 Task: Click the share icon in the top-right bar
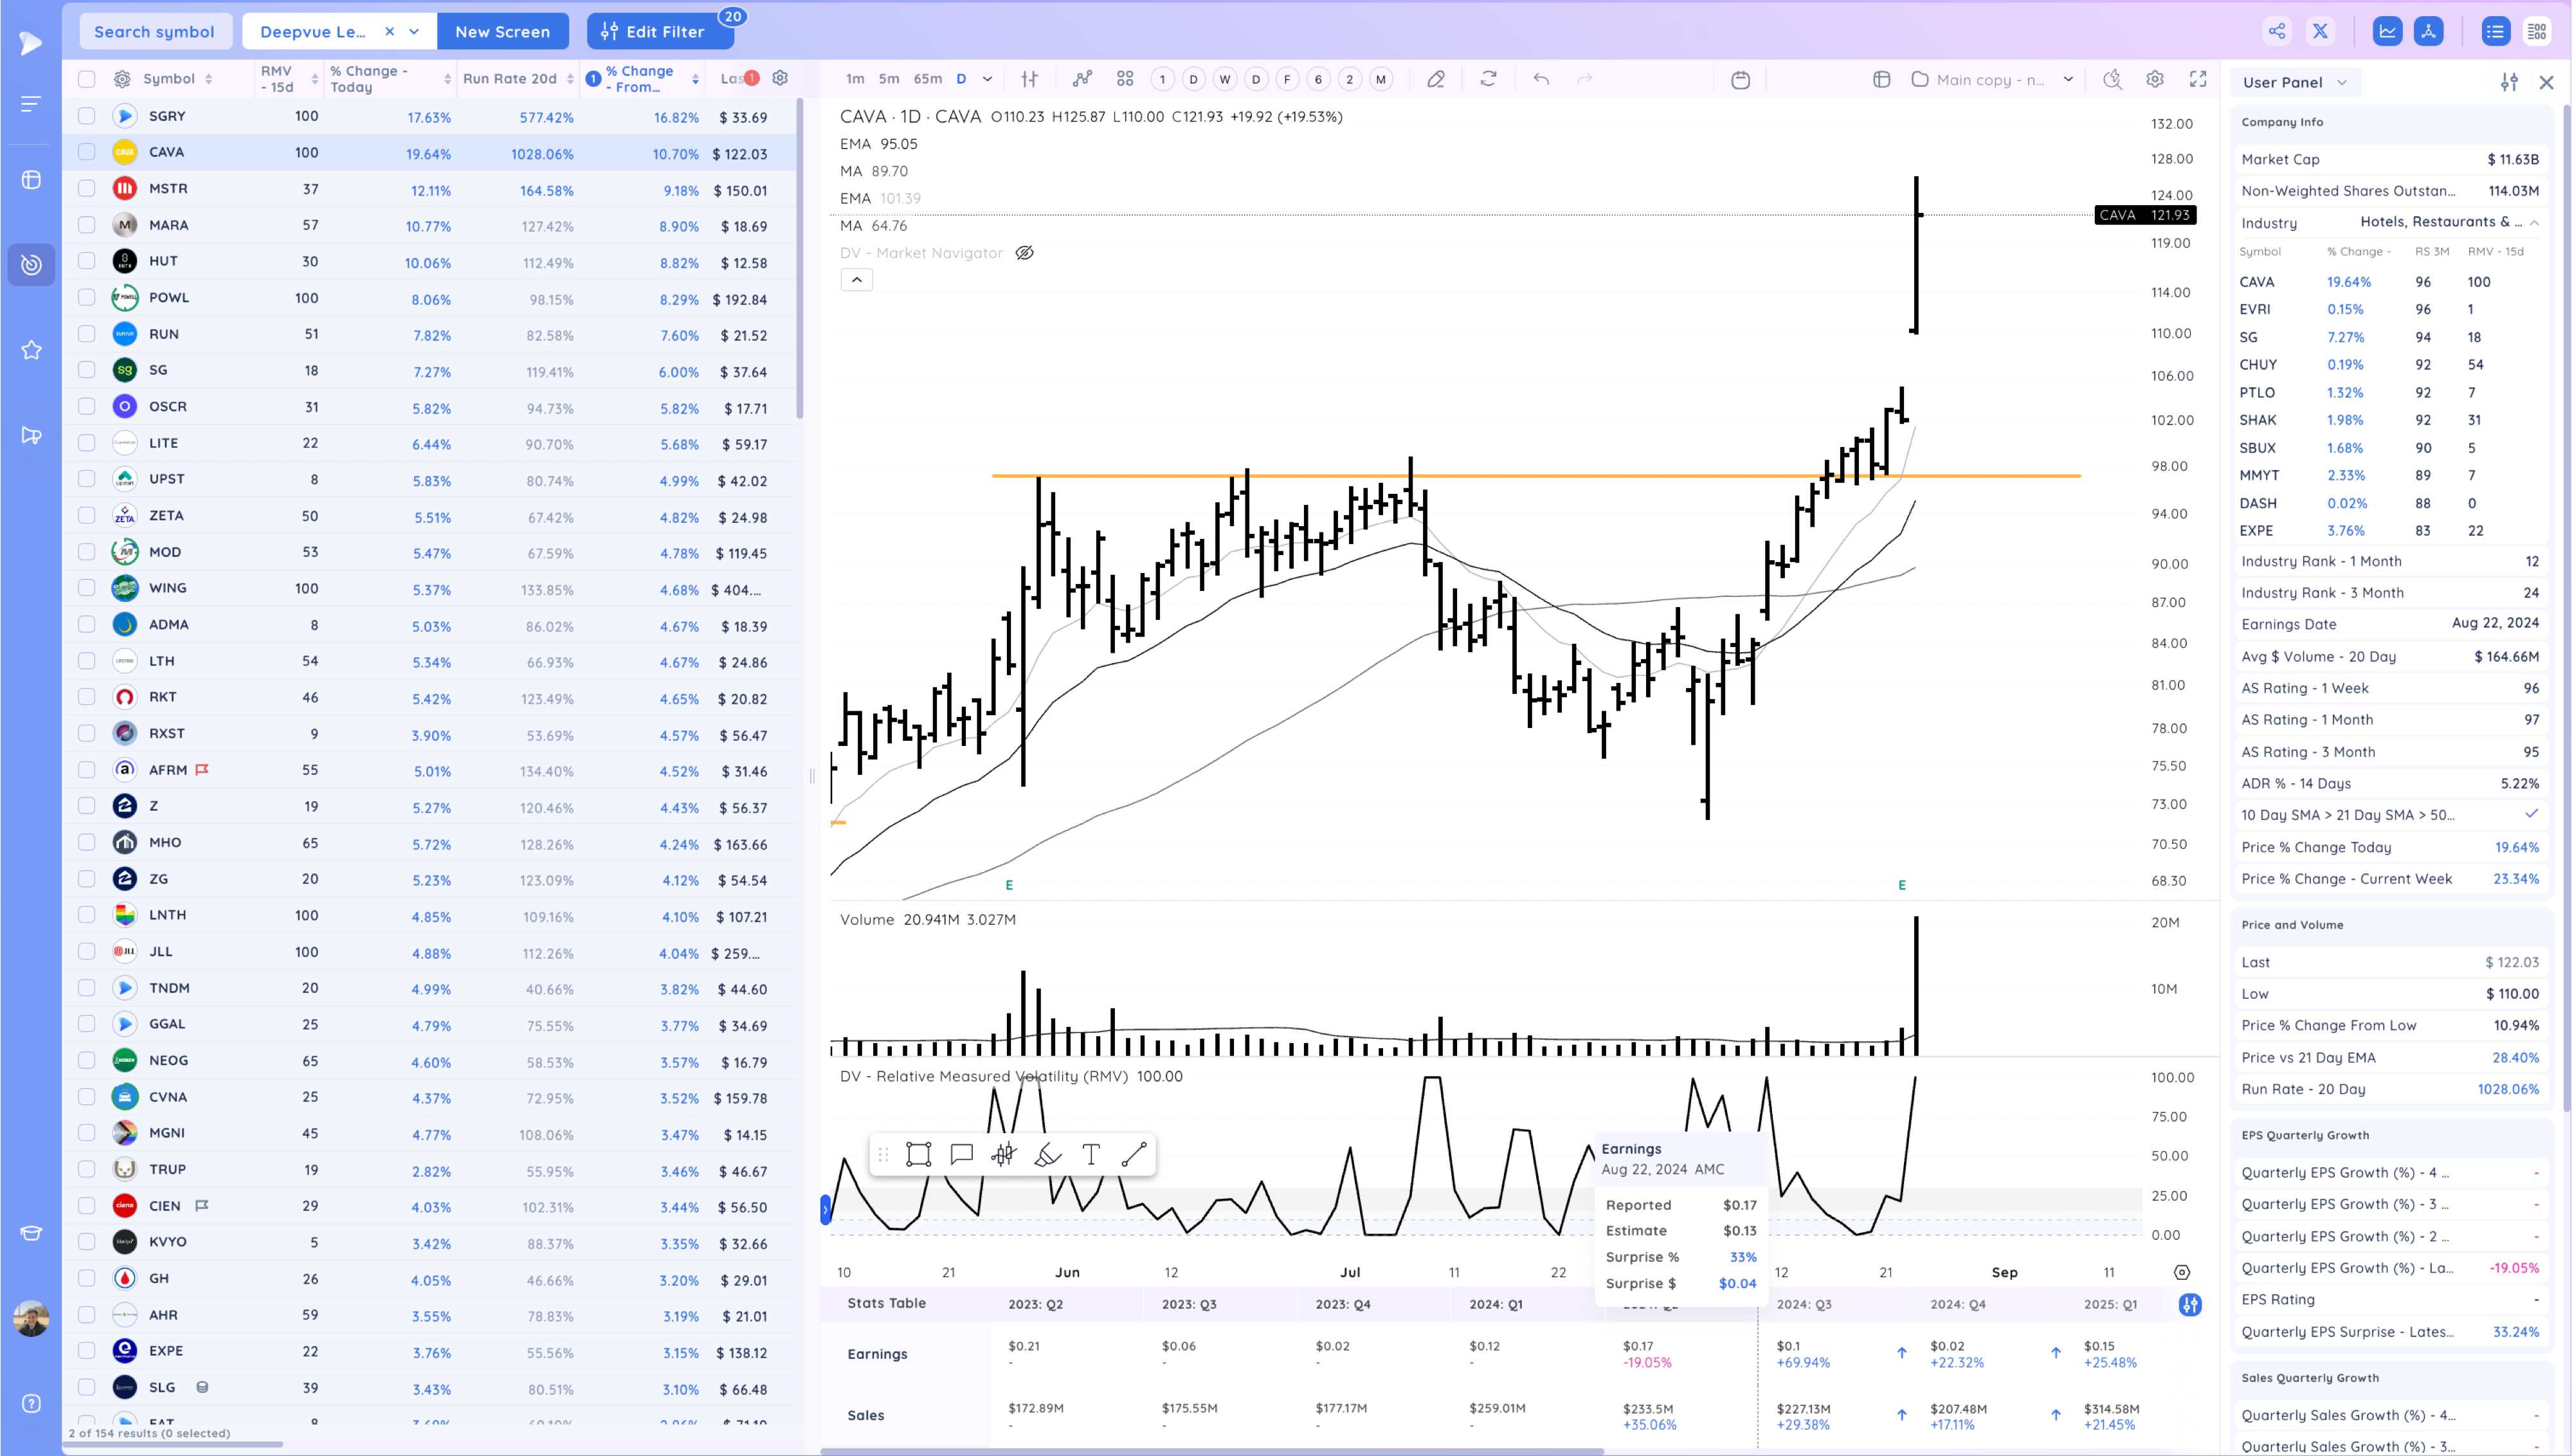2277,31
